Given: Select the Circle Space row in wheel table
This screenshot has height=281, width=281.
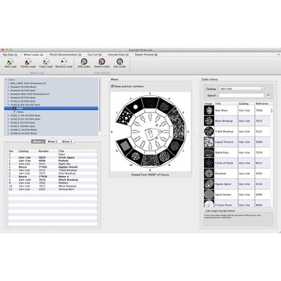Looking at the screenshot, I should (53, 157).
